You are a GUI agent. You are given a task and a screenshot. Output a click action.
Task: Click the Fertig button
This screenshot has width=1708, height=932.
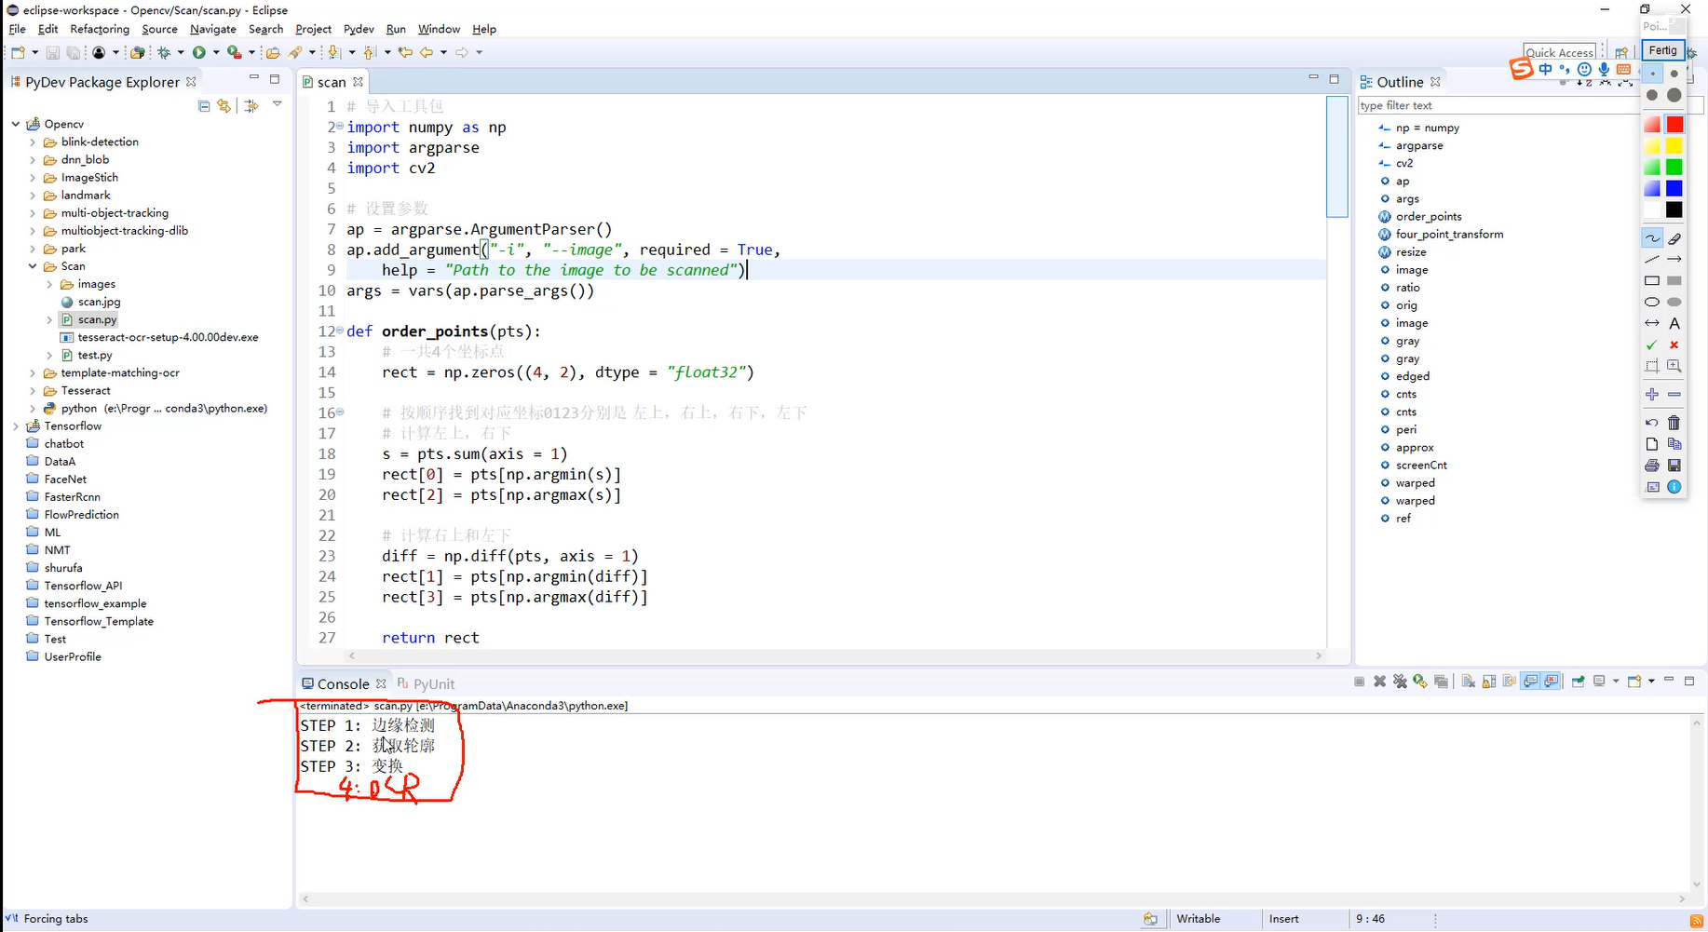(x=1662, y=50)
